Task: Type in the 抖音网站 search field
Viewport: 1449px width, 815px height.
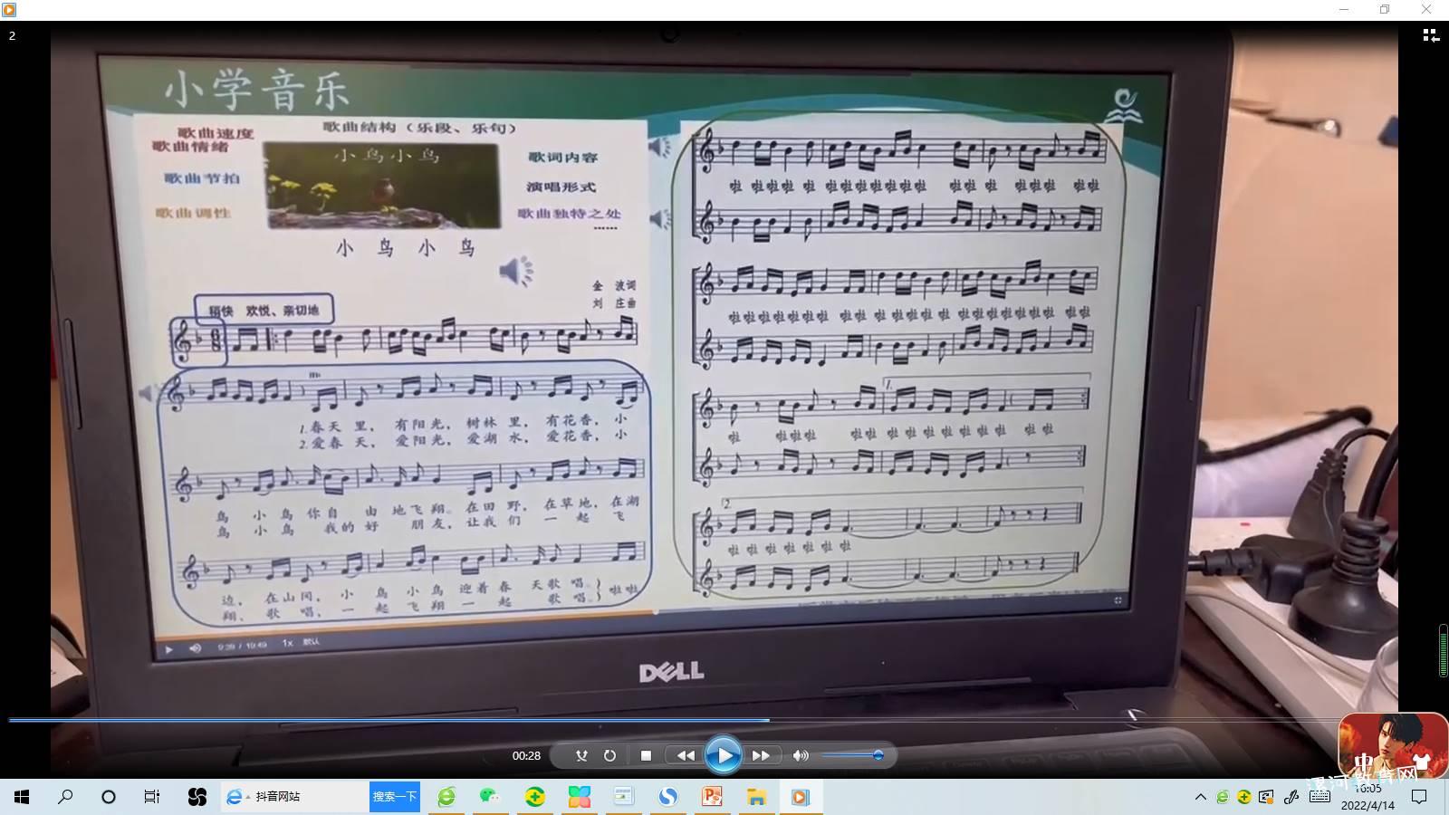Action: [308, 797]
